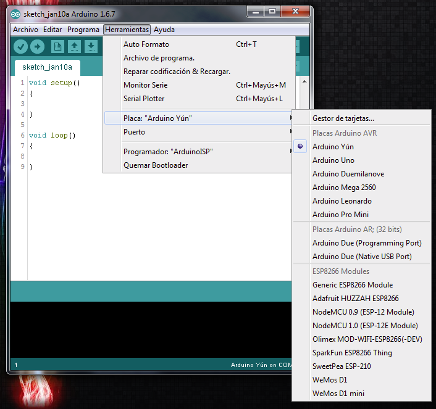Expand the Puerto submenu

point(199,131)
